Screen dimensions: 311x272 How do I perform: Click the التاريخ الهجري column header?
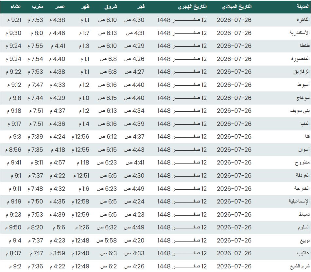coord(192,7)
